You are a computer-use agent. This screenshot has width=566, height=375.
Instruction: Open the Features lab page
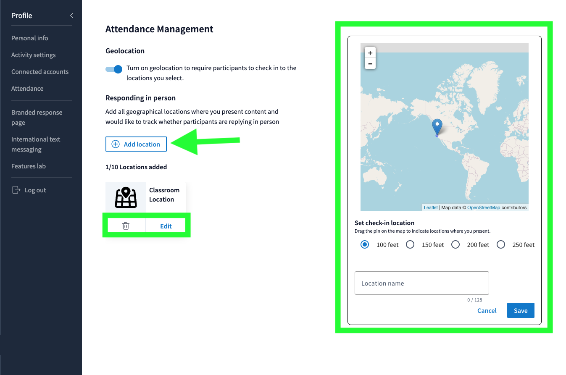click(29, 166)
